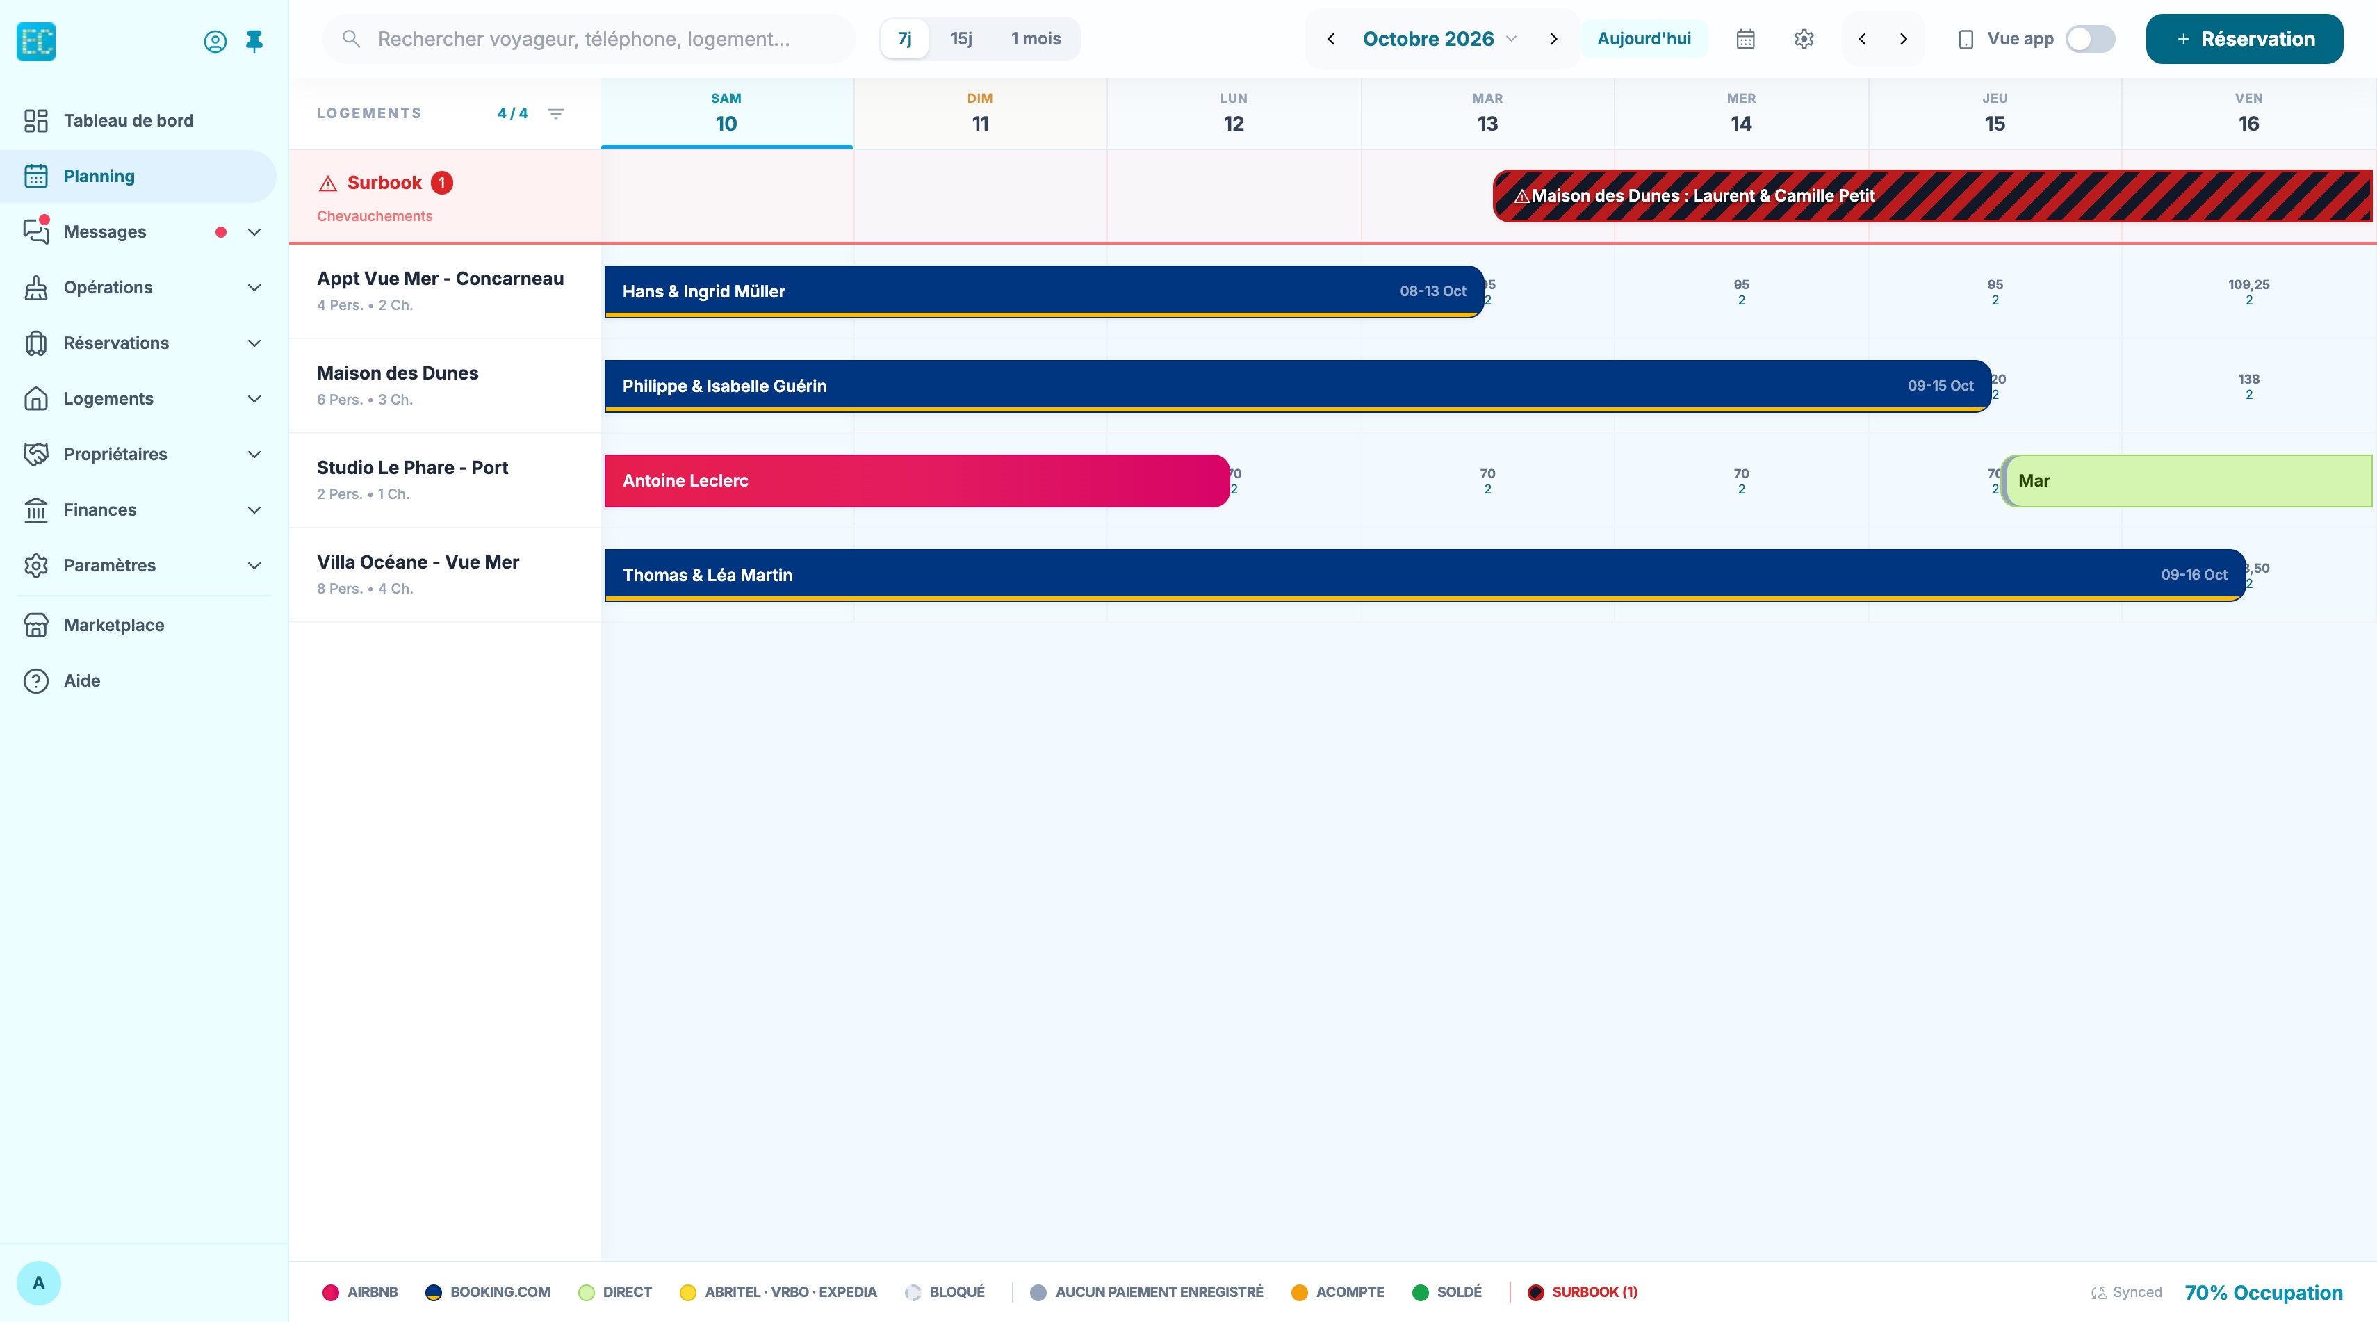
Task: Click the Soldé green legend dot
Action: coord(1420,1293)
